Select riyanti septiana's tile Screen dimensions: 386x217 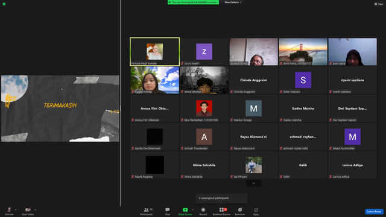point(352,80)
